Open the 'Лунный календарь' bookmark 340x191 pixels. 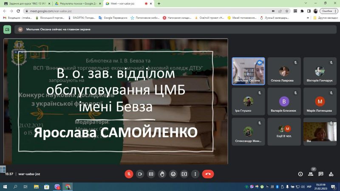tap(275, 18)
